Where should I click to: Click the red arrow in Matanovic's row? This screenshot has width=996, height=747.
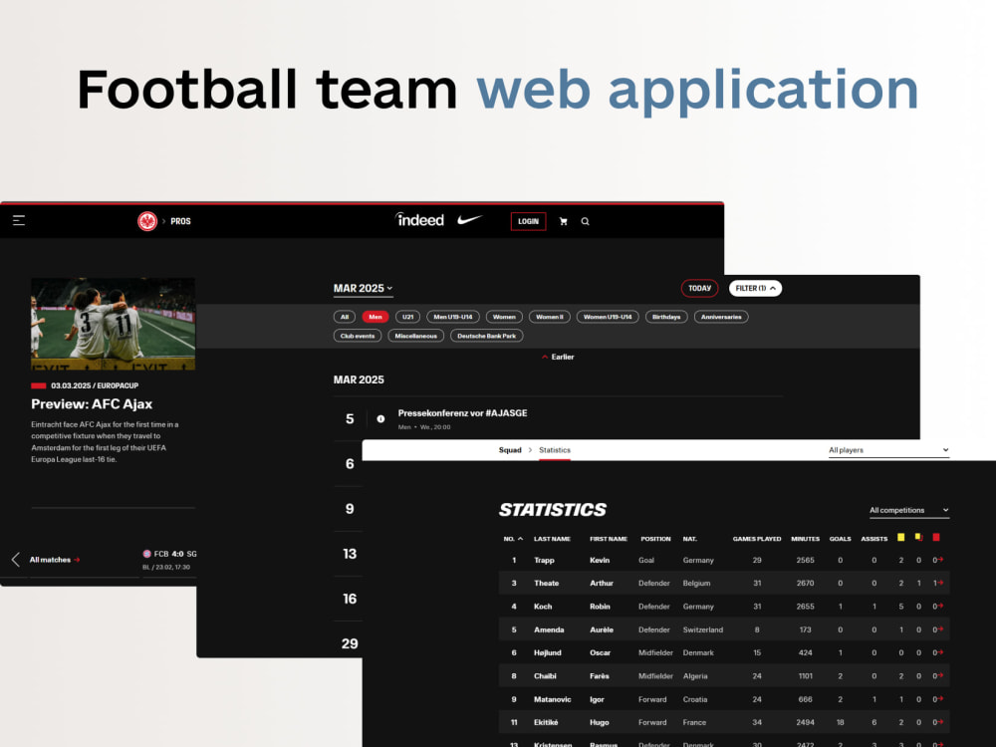coord(941,699)
